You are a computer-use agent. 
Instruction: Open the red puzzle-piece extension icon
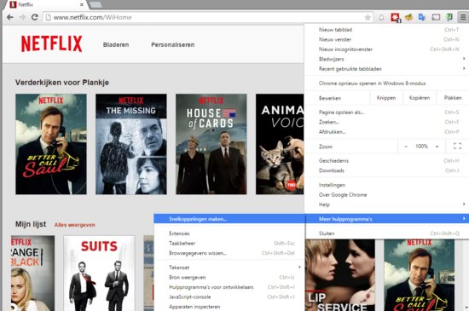tap(396, 18)
